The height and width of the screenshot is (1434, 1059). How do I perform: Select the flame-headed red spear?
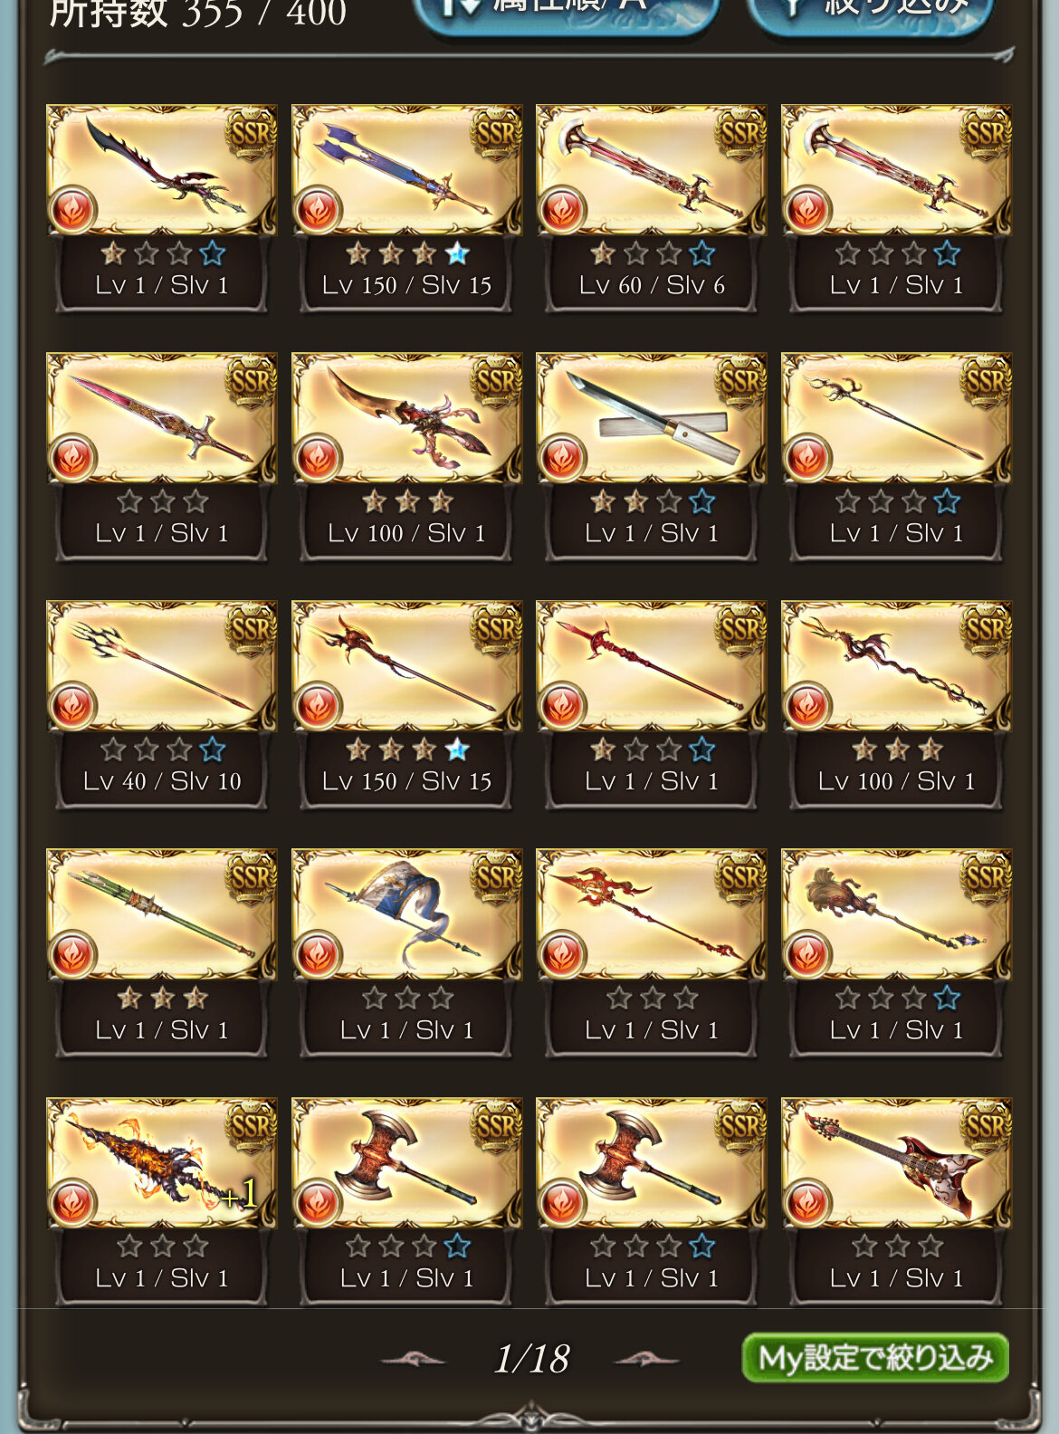pos(652,953)
